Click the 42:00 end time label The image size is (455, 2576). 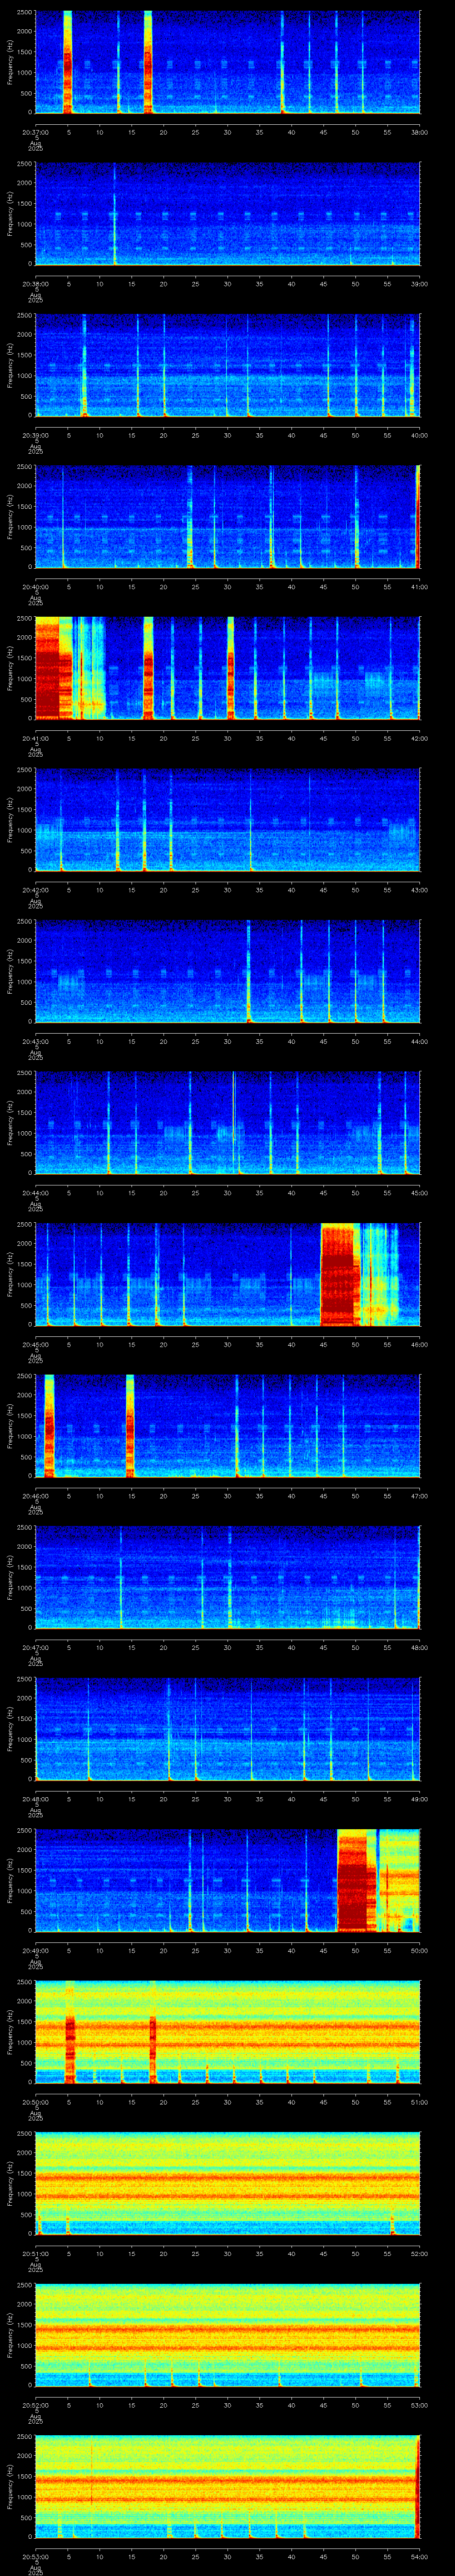[420, 738]
